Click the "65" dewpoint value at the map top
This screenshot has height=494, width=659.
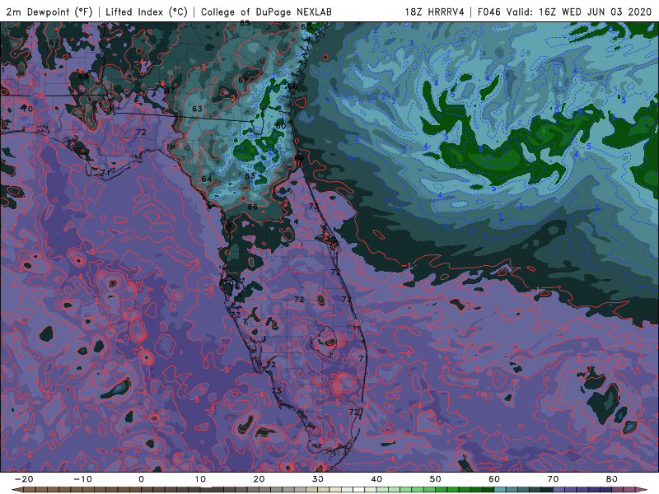tap(245, 24)
